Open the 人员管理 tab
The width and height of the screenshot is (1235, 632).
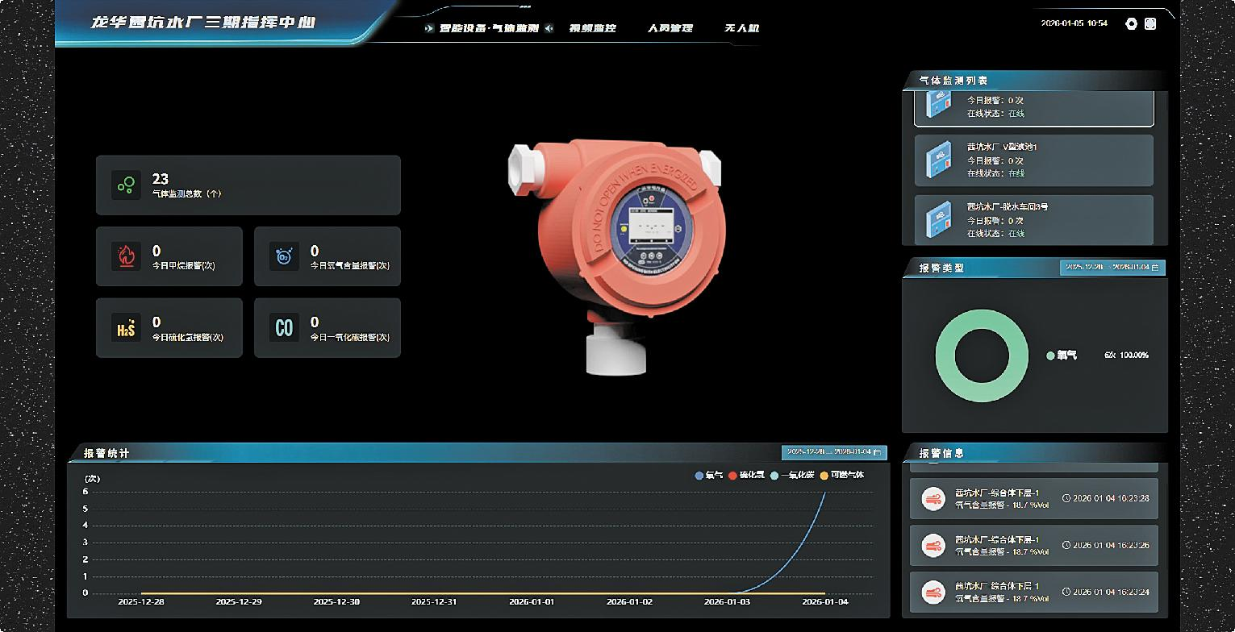(x=670, y=28)
